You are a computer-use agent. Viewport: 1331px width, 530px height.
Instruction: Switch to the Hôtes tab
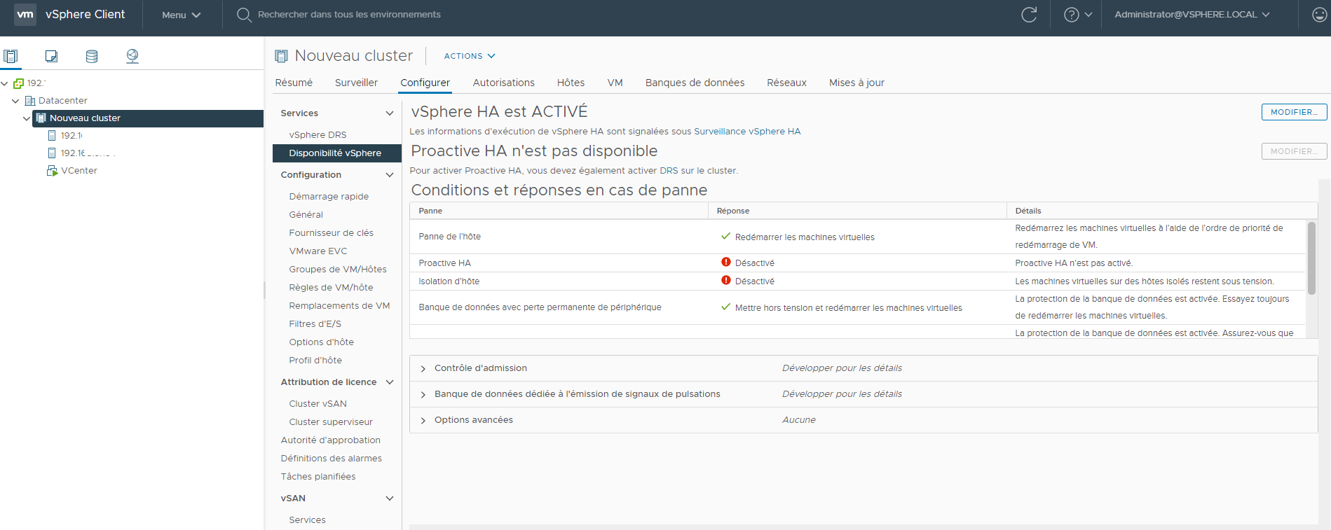coord(571,83)
